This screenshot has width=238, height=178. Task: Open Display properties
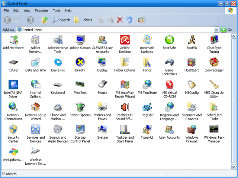pos(103,65)
